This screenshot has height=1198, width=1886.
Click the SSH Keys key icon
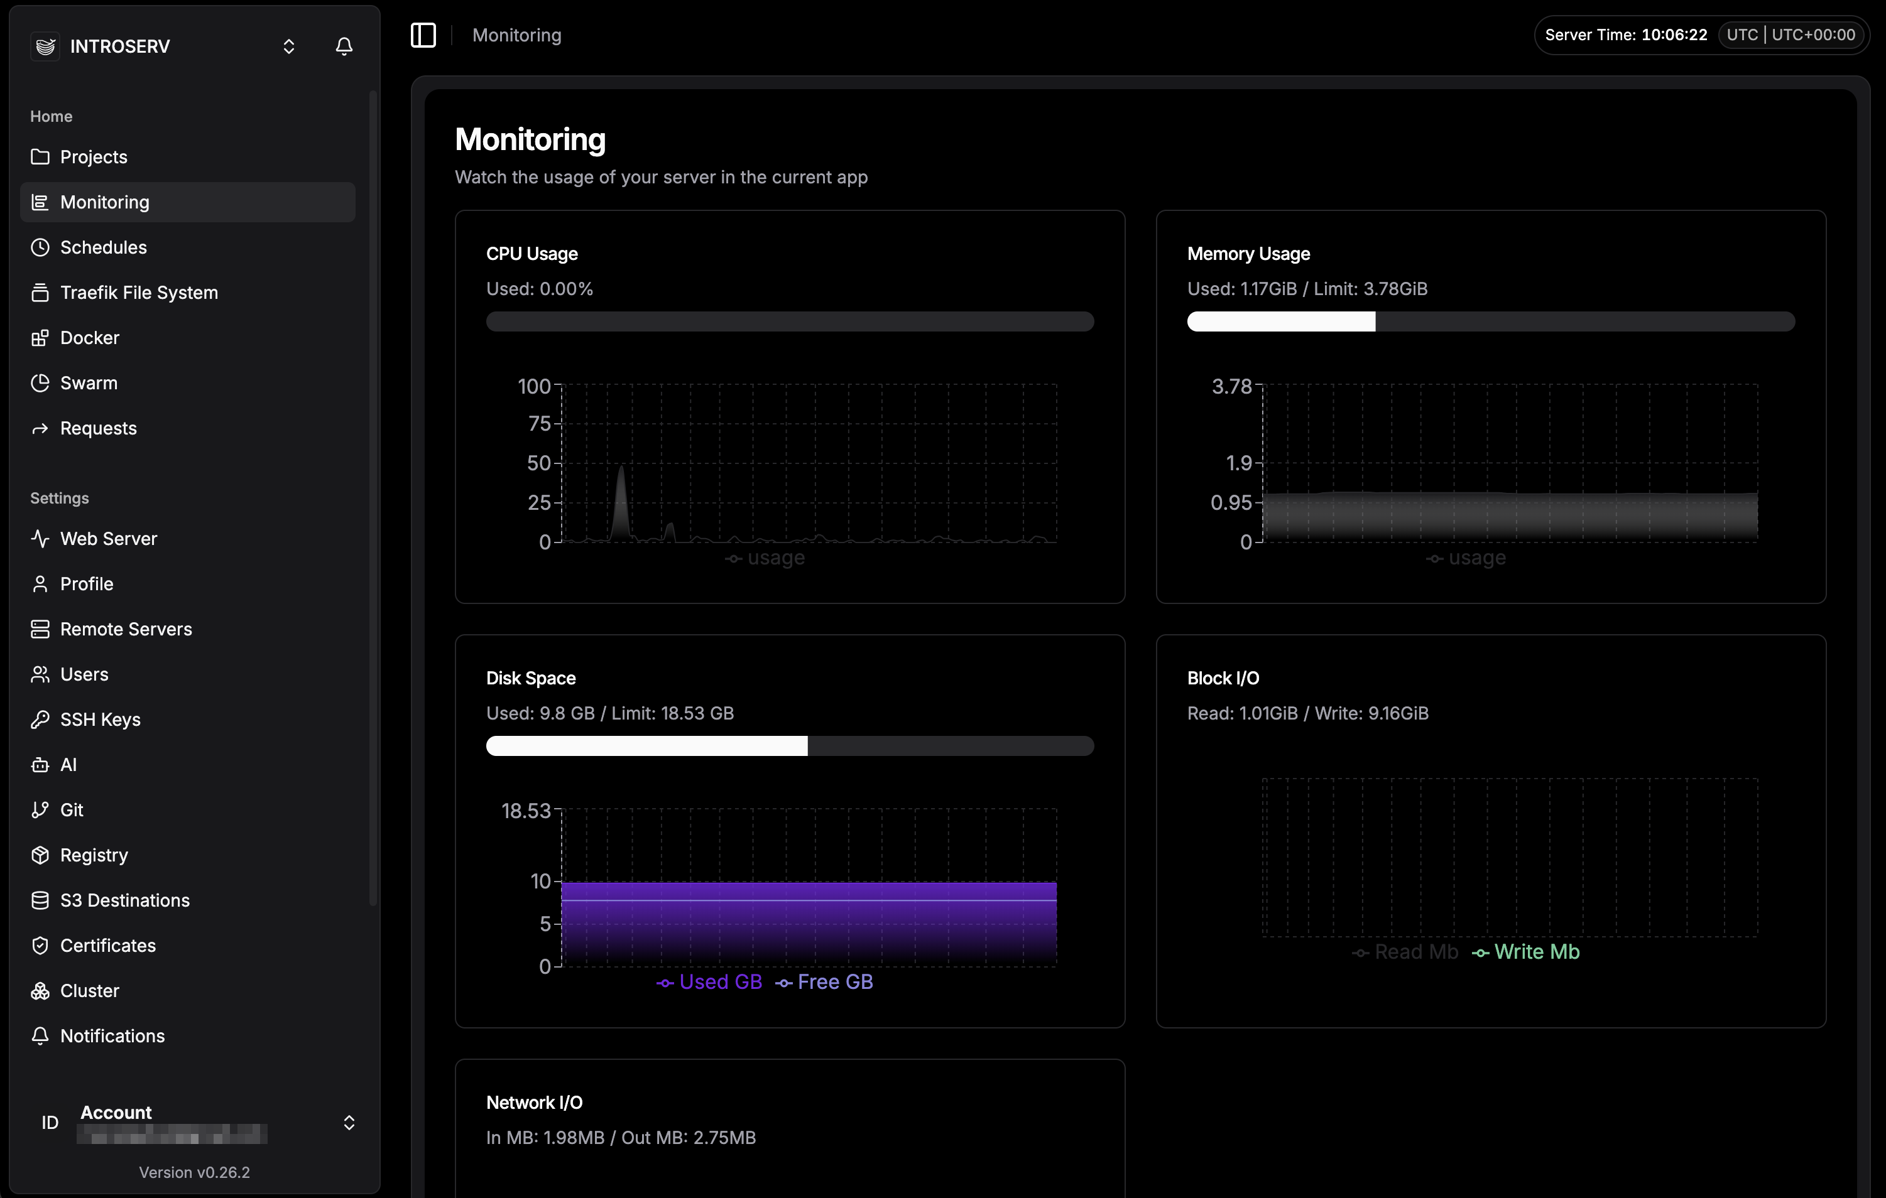[x=40, y=720]
